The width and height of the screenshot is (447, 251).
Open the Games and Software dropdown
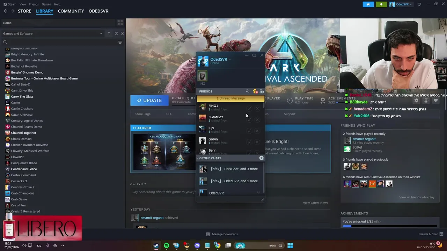tap(52, 33)
